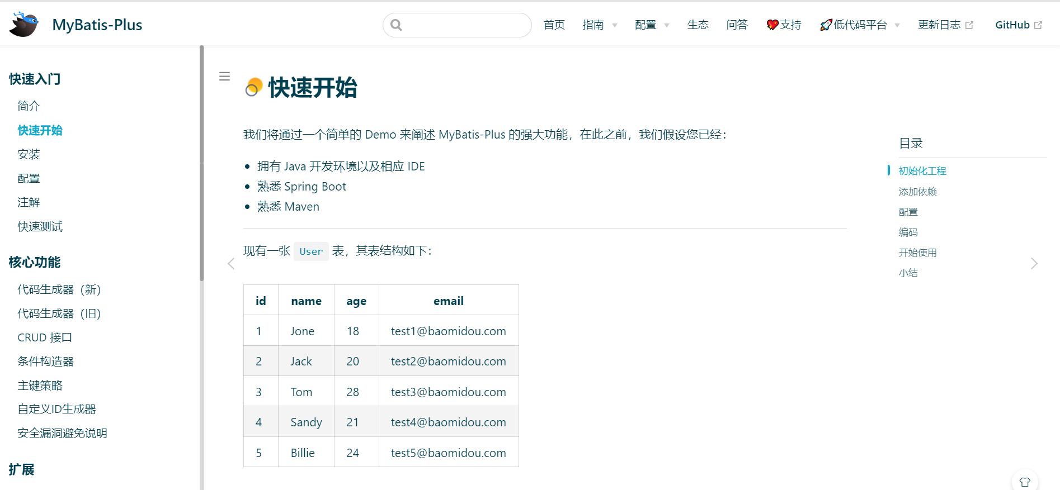Click the MyBatis-Plus bird logo
This screenshot has width=1060, height=490.
[x=23, y=25]
